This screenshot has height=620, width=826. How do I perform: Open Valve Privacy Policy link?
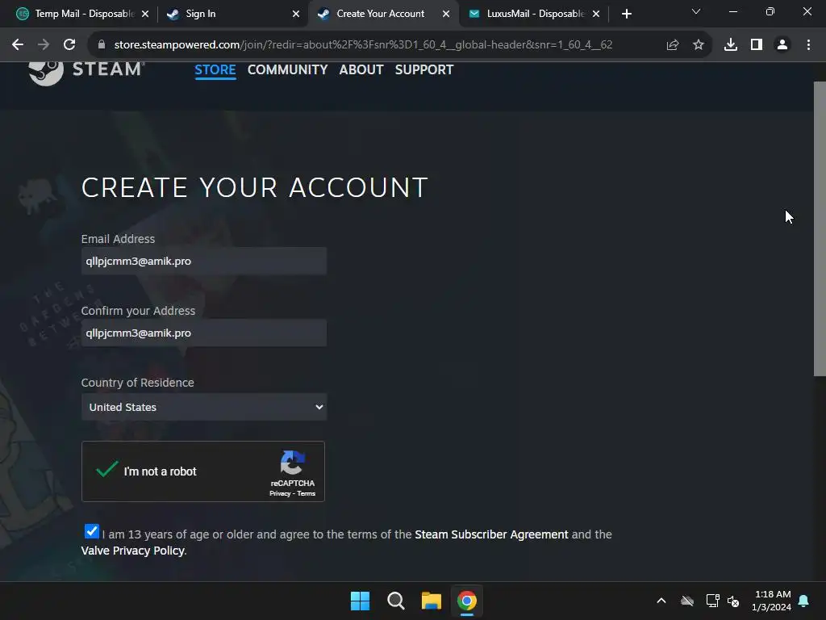(x=133, y=551)
